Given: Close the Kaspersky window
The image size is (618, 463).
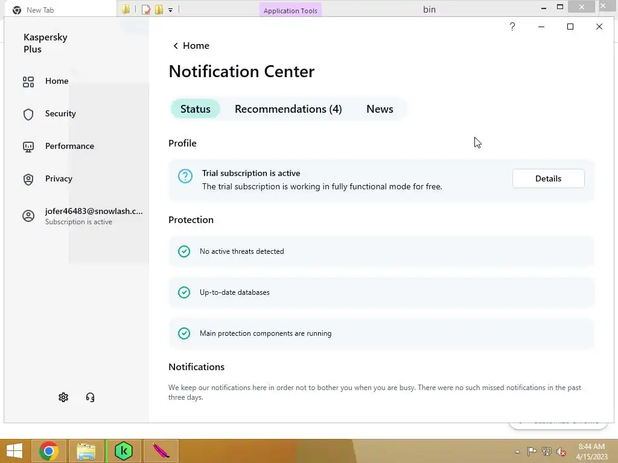Looking at the screenshot, I should pos(599,27).
